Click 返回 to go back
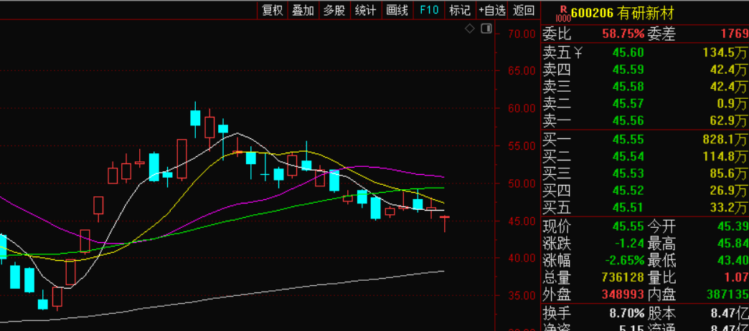This screenshot has height=331, width=749. coord(524,10)
